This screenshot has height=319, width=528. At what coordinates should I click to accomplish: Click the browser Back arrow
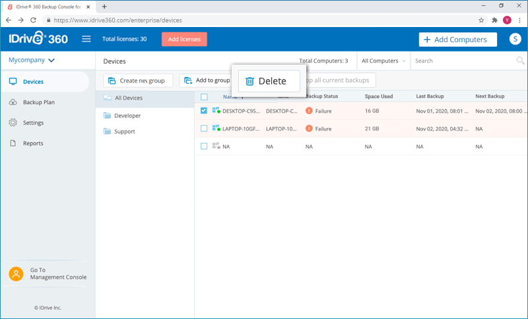(x=9, y=20)
